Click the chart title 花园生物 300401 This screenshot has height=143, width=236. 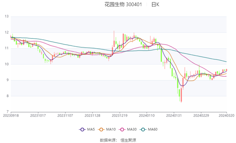123,5
